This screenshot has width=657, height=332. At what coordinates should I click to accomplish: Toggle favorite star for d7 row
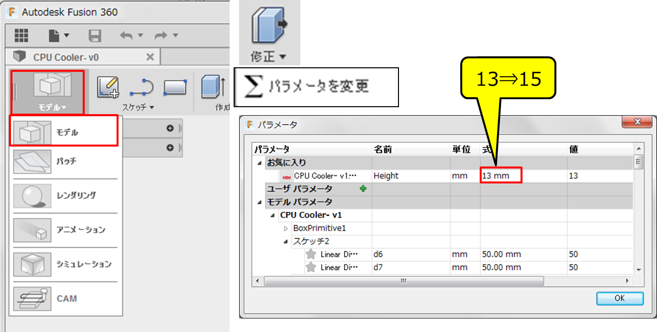(x=311, y=267)
